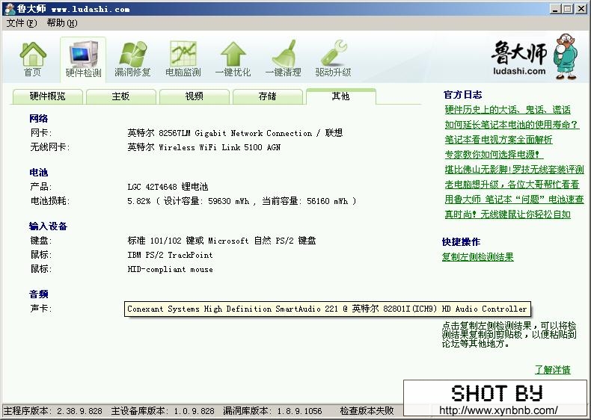Click IBM PS/2 TrackPoint mouse entry
The height and width of the screenshot is (420, 591).
pyautogui.click(x=170, y=255)
